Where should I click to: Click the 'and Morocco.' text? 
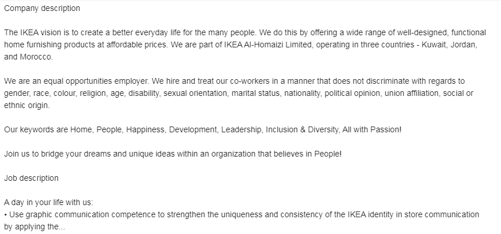tap(28, 57)
